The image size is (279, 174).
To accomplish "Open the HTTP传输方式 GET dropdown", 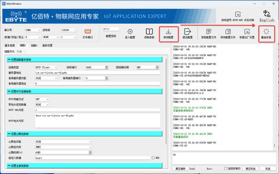I will click(42, 99).
